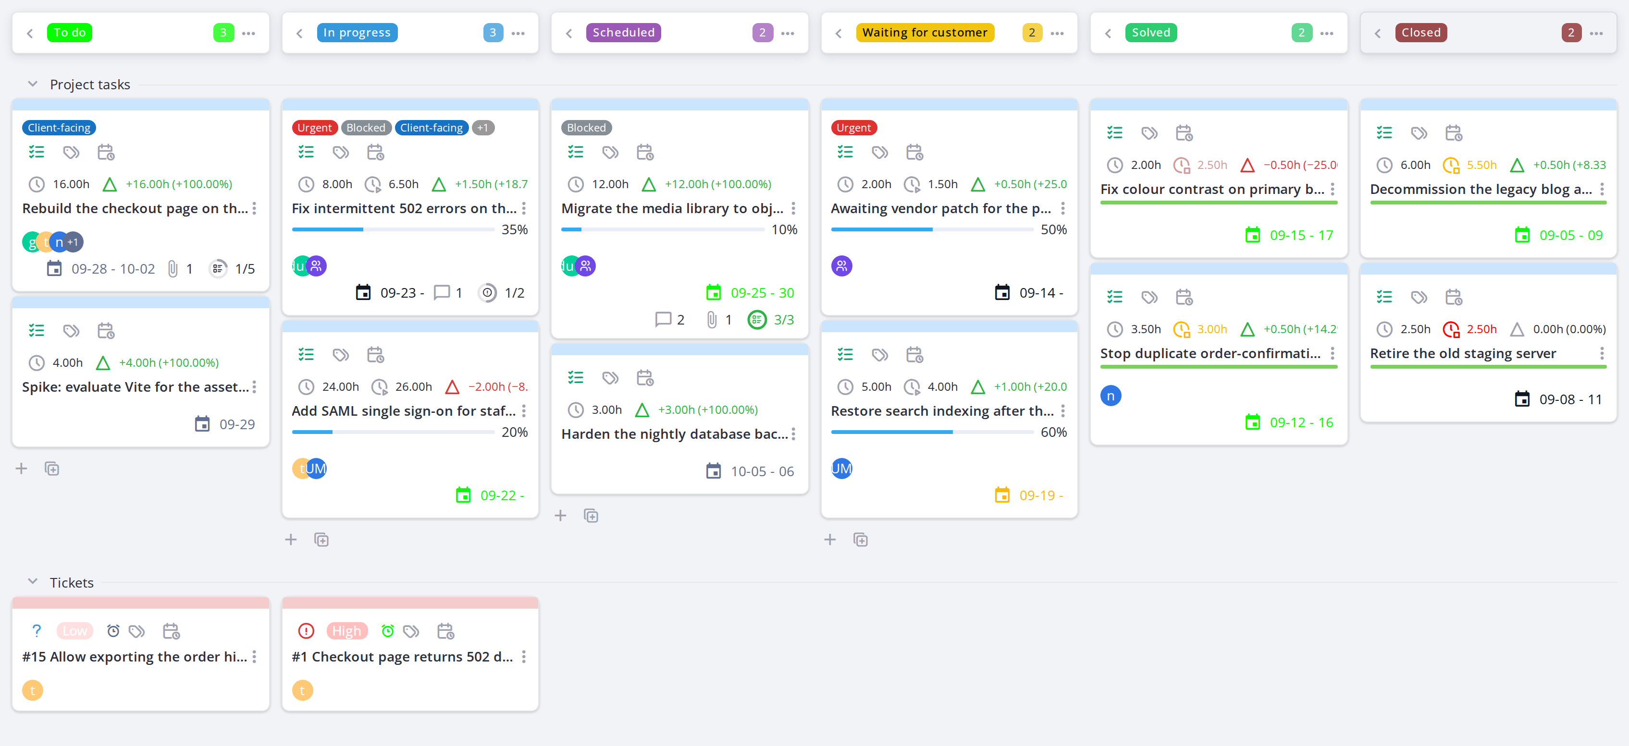Click checklist icon on Harden the nightly database card

click(x=576, y=378)
